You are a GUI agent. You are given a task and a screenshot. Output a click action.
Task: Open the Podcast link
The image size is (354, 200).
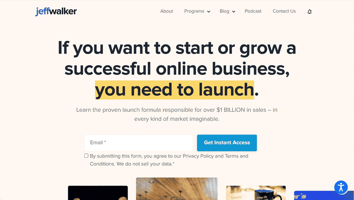click(253, 11)
